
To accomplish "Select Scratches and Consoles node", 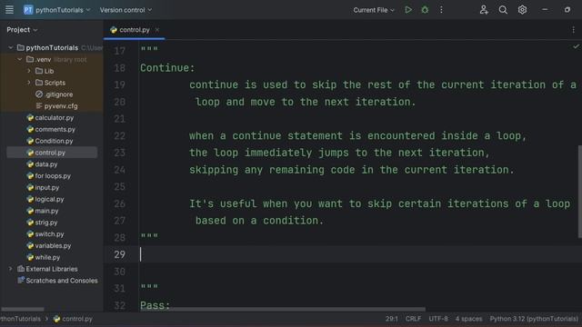I will tap(57, 281).
